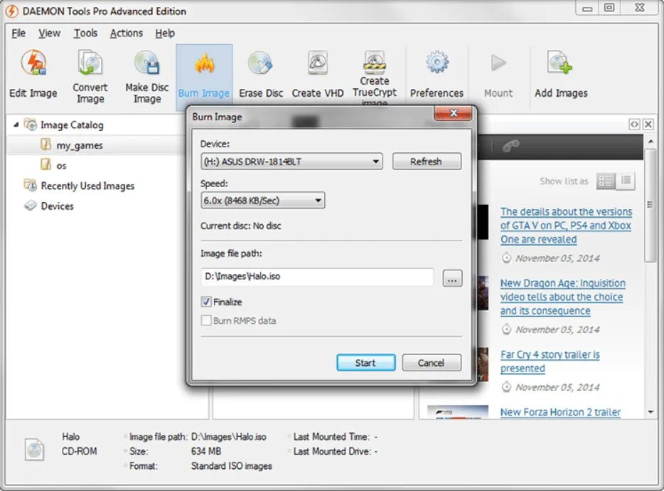Click the 634 MB size value

tap(206, 451)
